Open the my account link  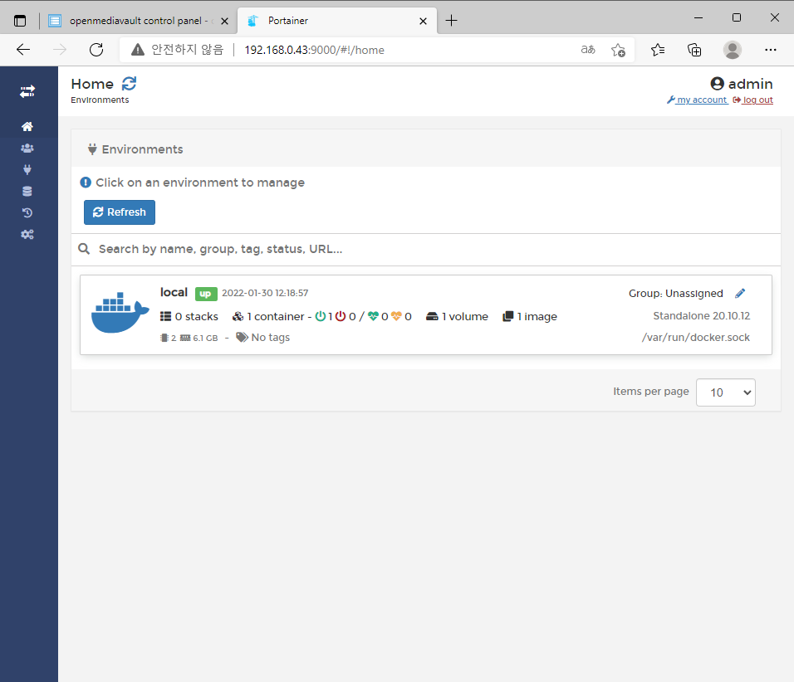pos(698,100)
